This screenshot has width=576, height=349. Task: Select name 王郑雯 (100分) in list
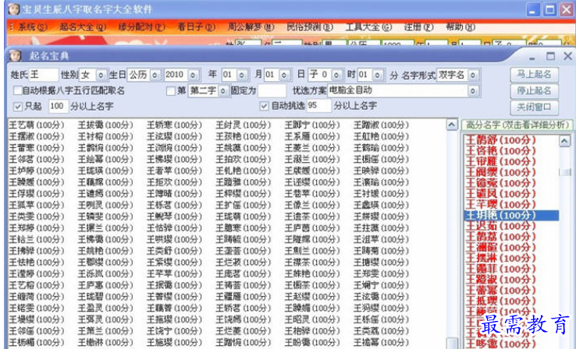pos(381,274)
